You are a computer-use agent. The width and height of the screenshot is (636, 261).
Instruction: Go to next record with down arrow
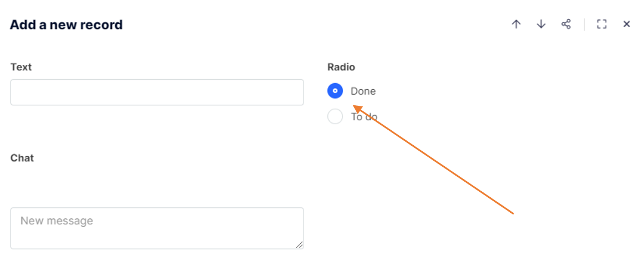click(541, 24)
